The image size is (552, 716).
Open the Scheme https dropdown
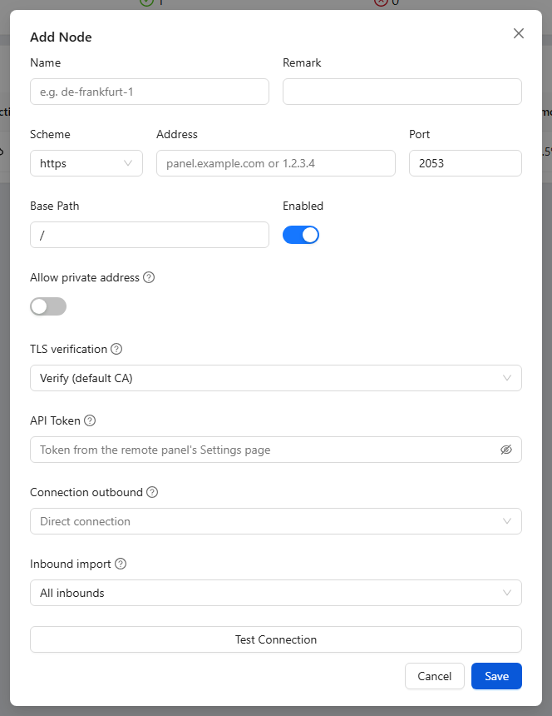coord(86,163)
